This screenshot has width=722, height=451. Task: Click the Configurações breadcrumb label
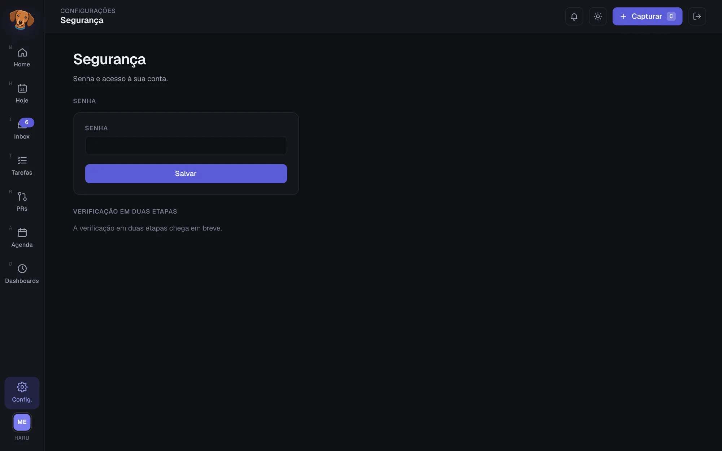(x=88, y=11)
